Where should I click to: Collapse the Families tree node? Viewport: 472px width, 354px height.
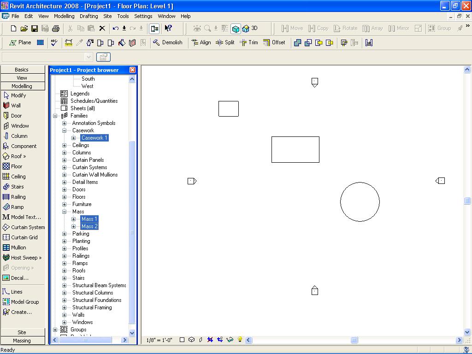[x=55, y=116]
